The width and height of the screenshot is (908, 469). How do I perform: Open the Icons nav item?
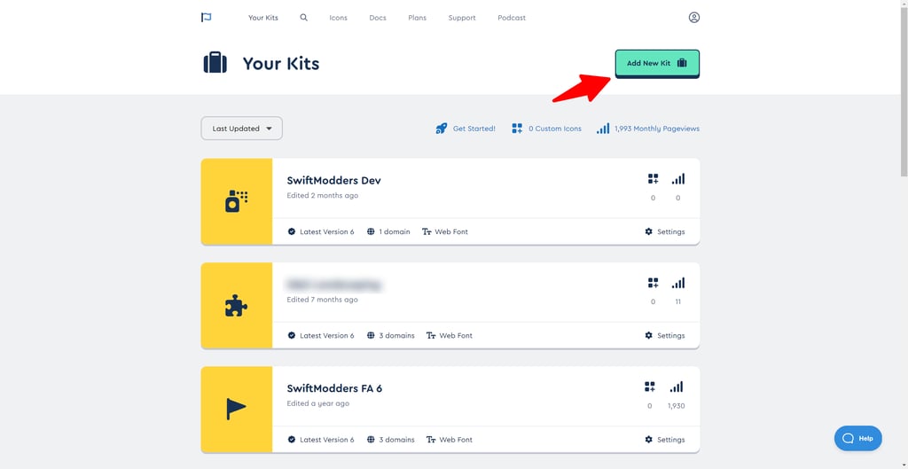(x=338, y=18)
